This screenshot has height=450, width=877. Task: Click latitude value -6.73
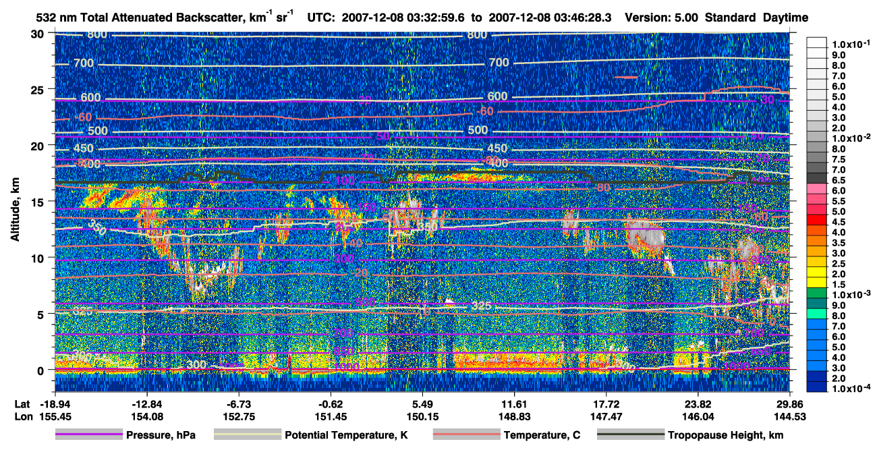tap(239, 403)
